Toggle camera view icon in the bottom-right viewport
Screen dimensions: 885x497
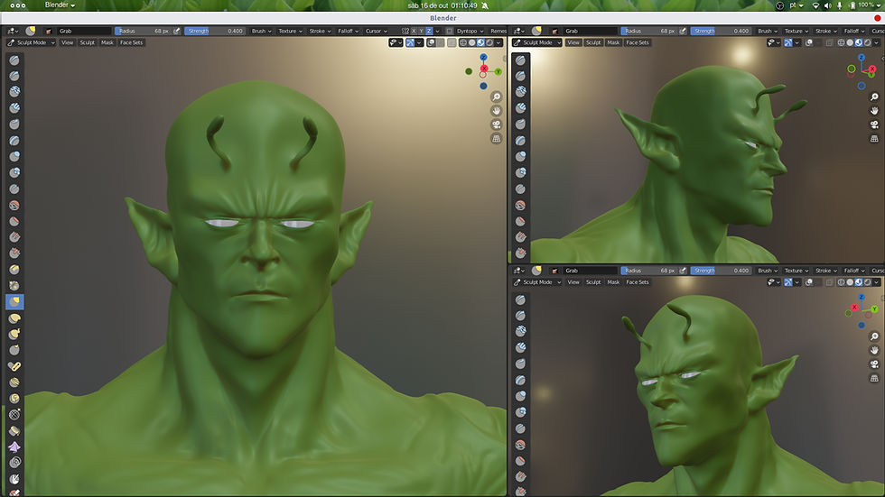pyautogui.click(x=874, y=364)
